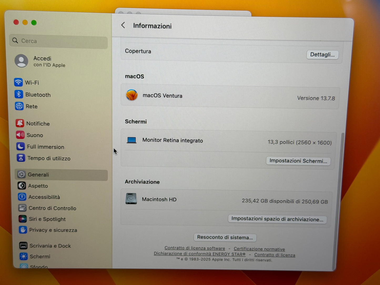380x285 pixels.
Task: Open Contratto di licenza software link
Action: click(x=195, y=248)
